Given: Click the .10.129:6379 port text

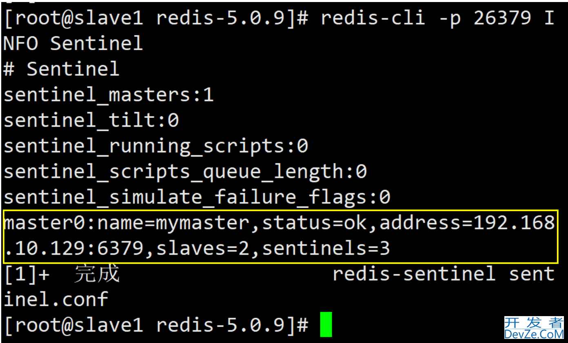Looking at the screenshot, I should [73, 248].
